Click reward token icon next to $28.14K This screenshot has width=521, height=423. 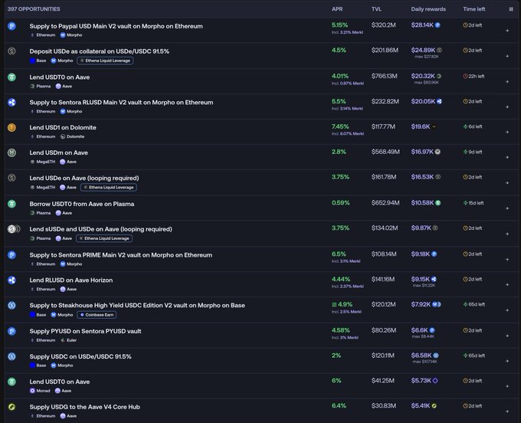coord(437,25)
